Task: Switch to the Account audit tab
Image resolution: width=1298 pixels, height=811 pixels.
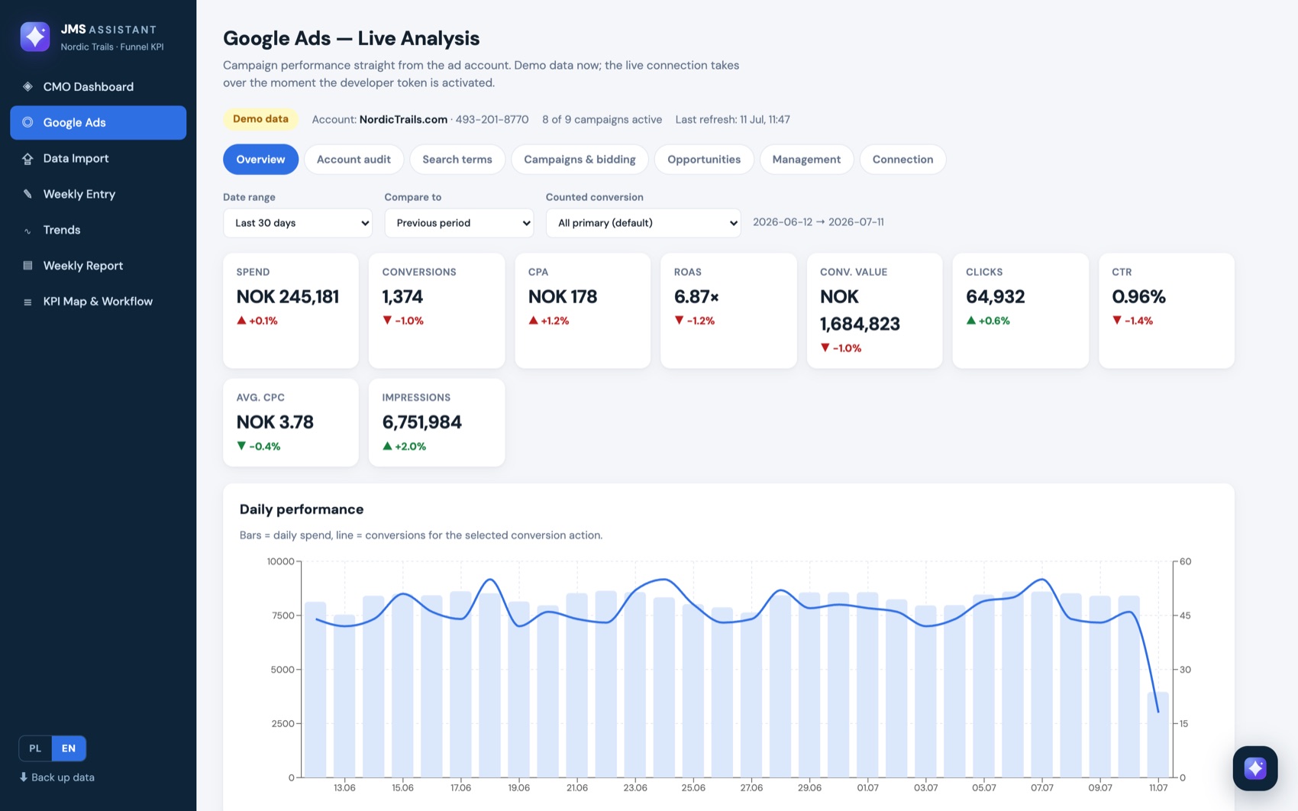Action: coord(354,160)
